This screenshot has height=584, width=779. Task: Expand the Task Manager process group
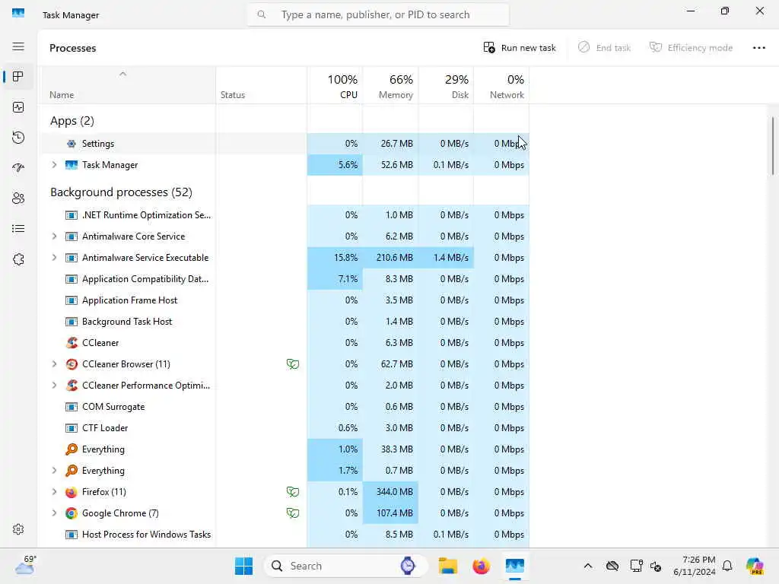pos(54,164)
